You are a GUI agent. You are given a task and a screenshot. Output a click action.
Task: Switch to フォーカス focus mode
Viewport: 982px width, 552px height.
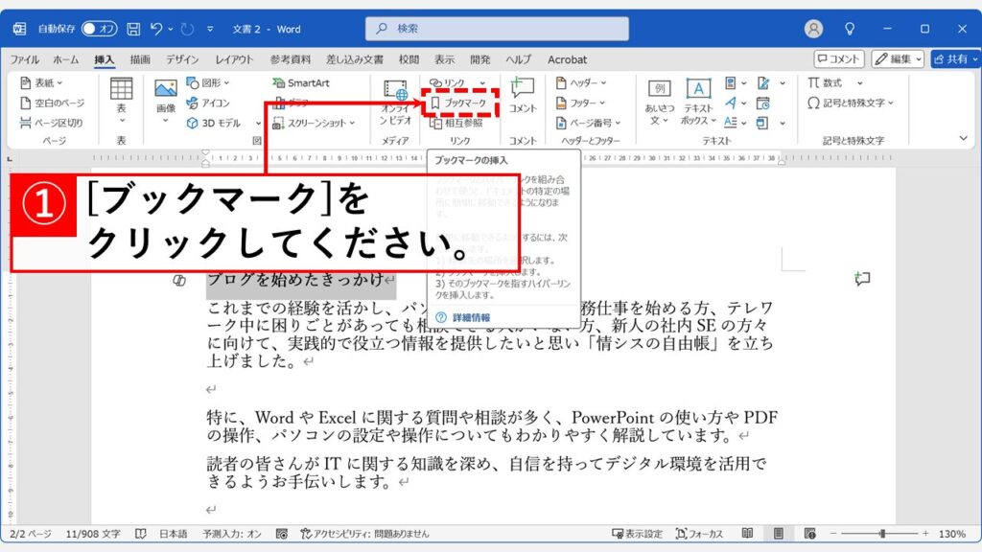click(699, 534)
